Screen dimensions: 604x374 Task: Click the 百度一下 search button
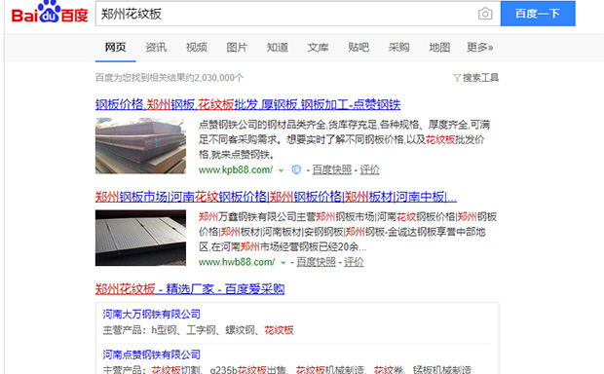coord(538,14)
